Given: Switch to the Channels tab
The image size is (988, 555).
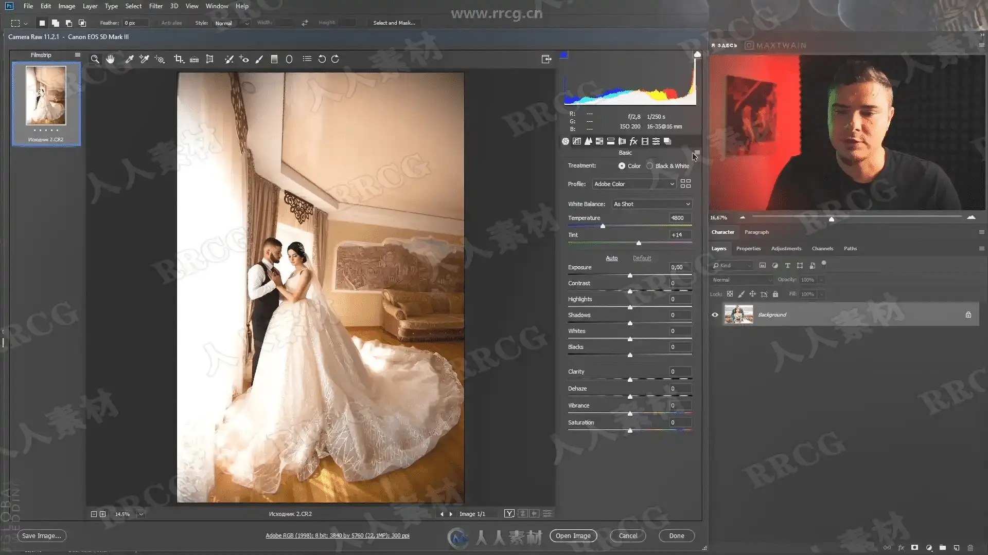Looking at the screenshot, I should (822, 249).
